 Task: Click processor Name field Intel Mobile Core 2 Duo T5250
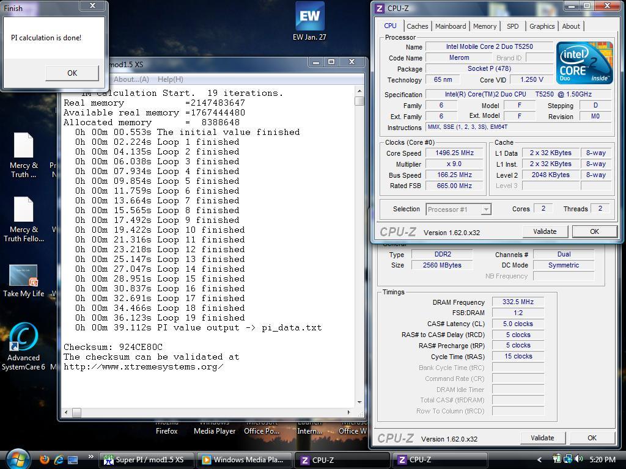click(490, 46)
